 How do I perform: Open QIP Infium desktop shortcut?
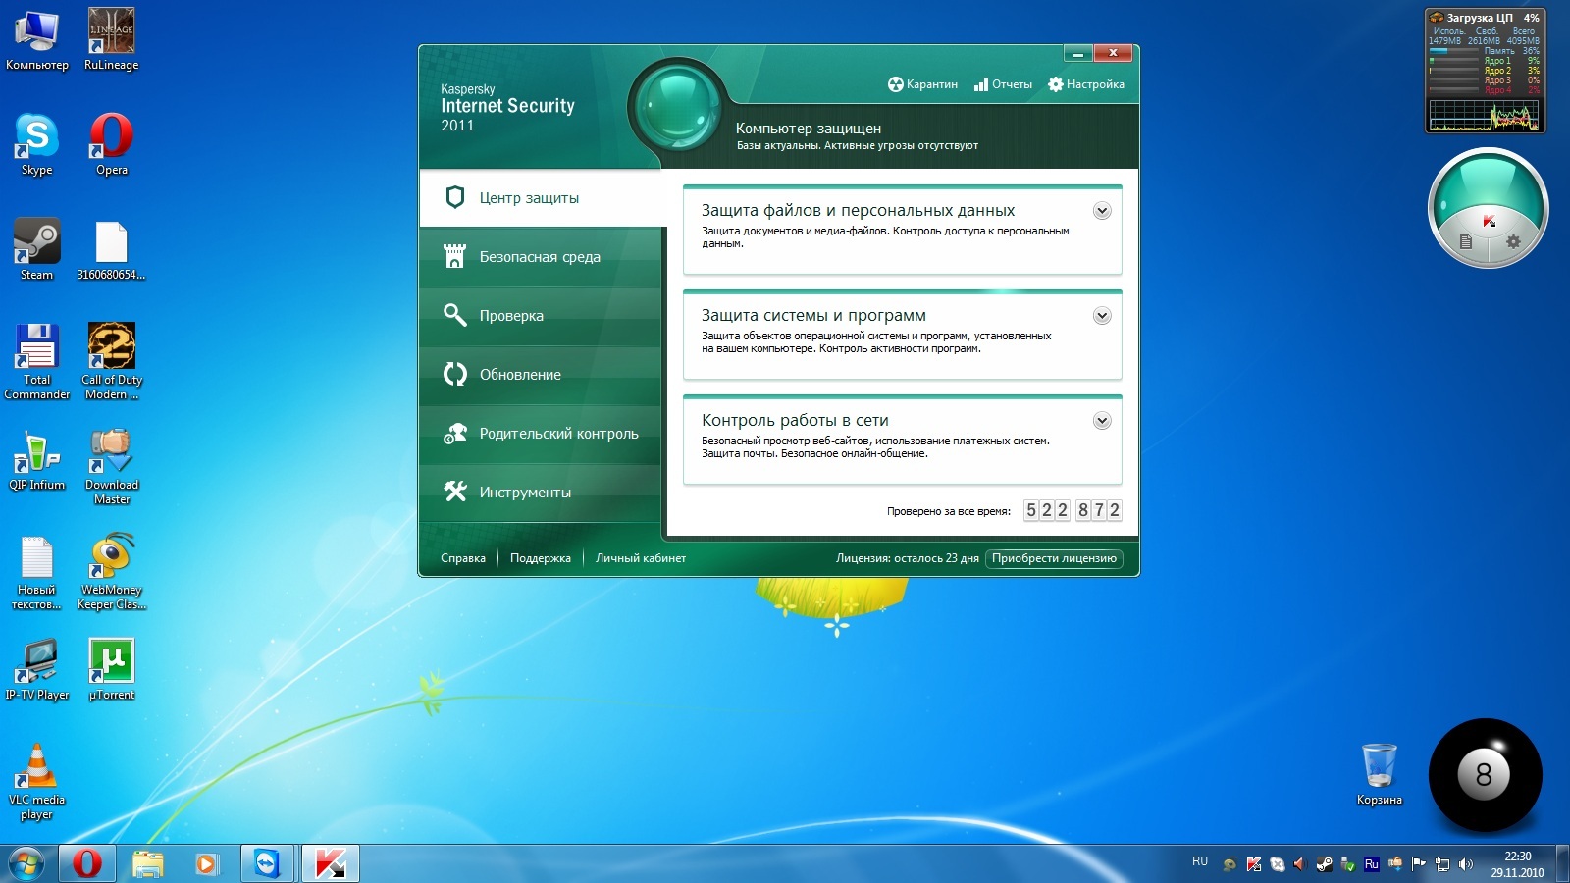(x=37, y=459)
